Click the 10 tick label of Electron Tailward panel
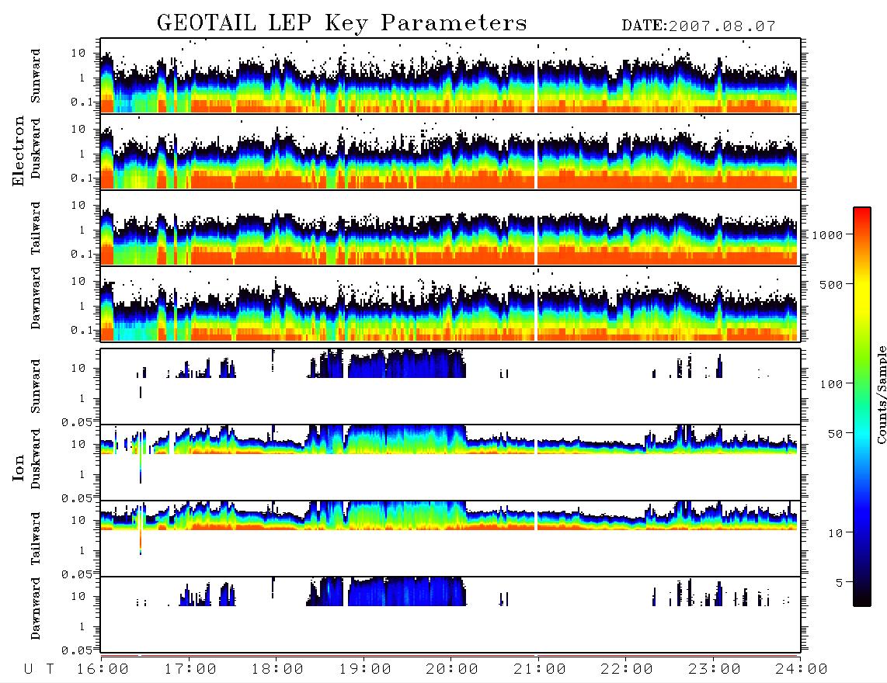The image size is (887, 683). pyautogui.click(x=78, y=205)
